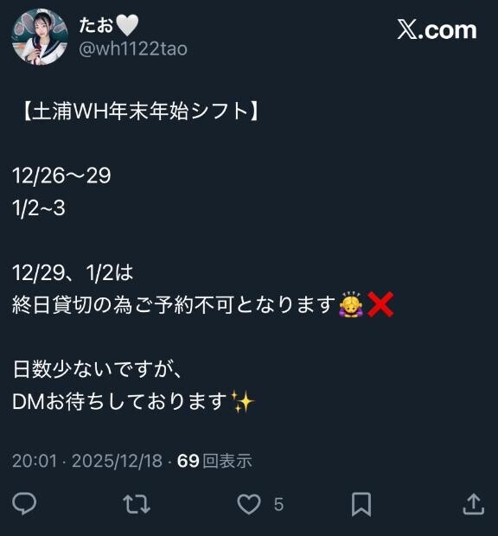The width and height of the screenshot is (498, 536).
Task: Visit the @wh1122tao handle
Action: [x=133, y=48]
